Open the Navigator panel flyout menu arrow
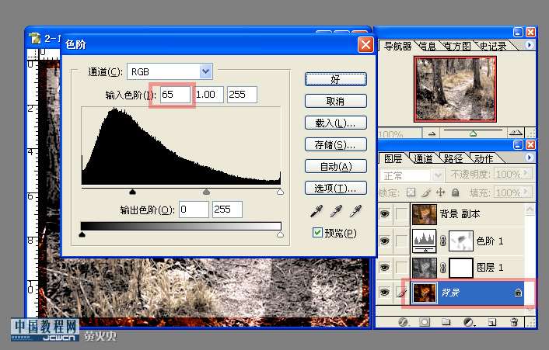This screenshot has width=549, height=350. pos(529,45)
